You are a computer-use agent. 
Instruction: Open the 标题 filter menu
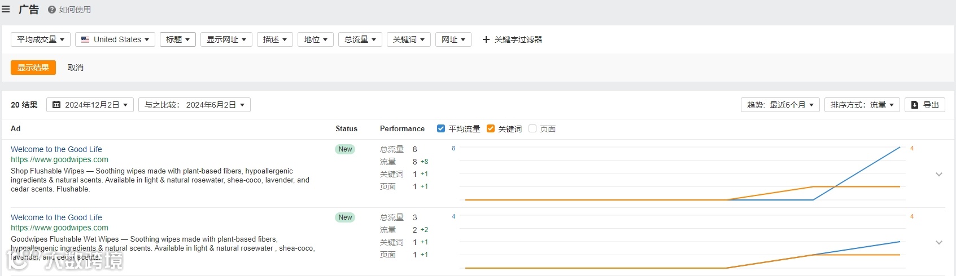178,39
